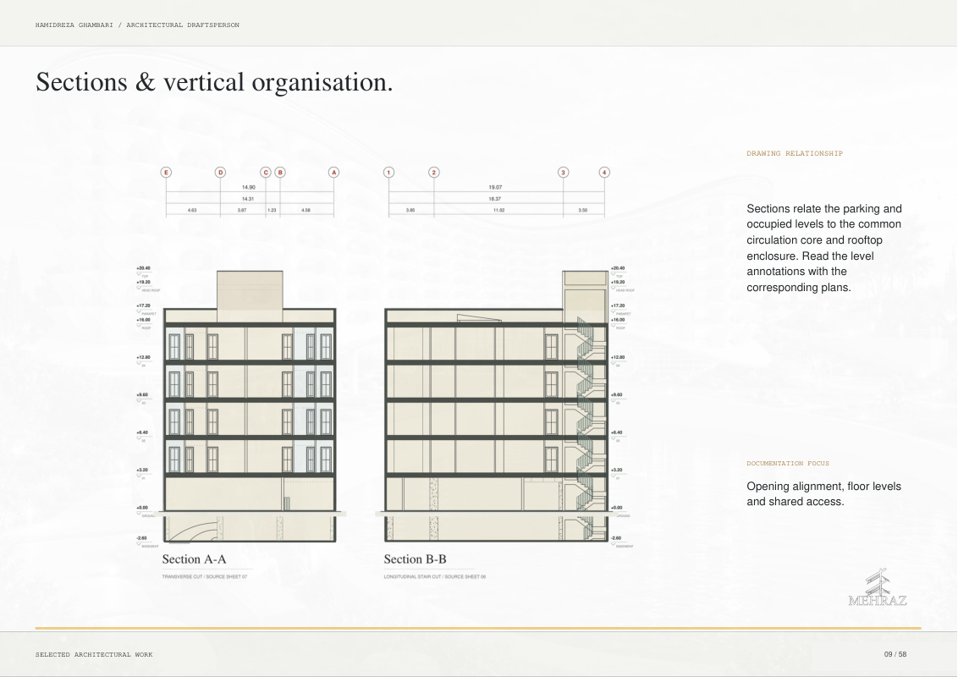The width and height of the screenshot is (958, 677).
Task: Click the 'Sections & vertical organisation.' title
Action: pos(214,82)
